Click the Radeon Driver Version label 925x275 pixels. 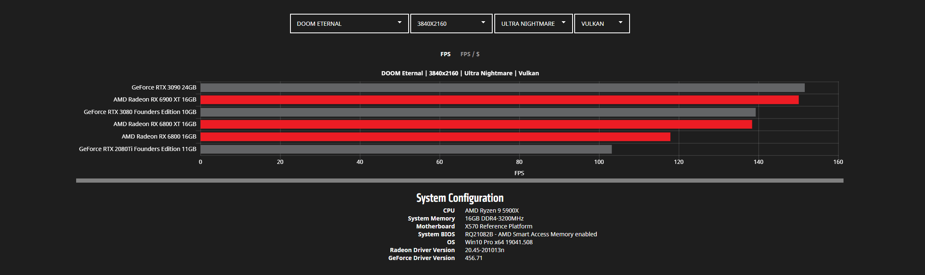point(422,250)
